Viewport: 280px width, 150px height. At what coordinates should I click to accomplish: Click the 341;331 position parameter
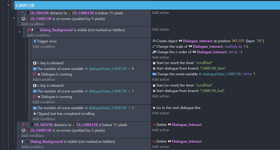pyautogui.click(x=238, y=41)
